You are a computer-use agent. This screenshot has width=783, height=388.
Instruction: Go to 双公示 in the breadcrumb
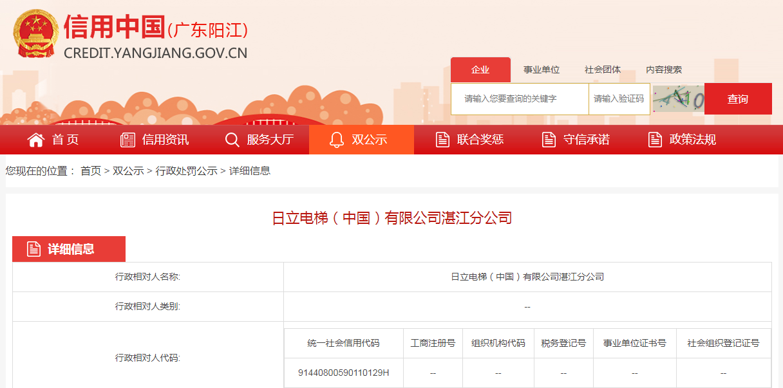click(x=128, y=171)
